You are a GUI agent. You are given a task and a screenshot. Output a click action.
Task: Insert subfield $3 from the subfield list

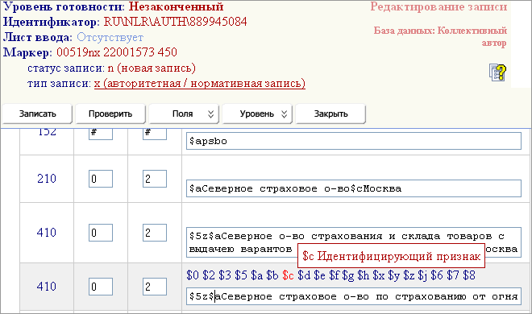point(225,275)
